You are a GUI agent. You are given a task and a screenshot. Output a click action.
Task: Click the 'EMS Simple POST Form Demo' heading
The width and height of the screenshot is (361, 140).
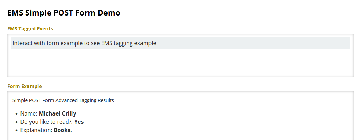[x=64, y=13]
